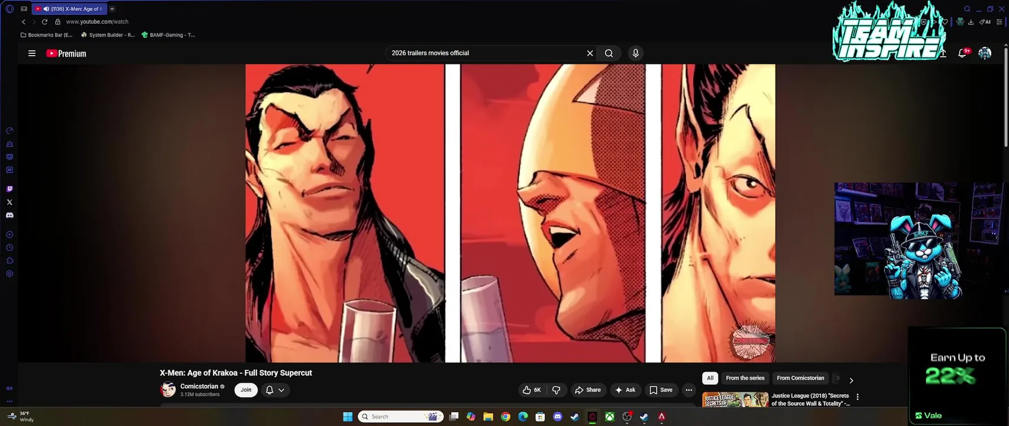Reload the YouTube page

pyautogui.click(x=44, y=22)
